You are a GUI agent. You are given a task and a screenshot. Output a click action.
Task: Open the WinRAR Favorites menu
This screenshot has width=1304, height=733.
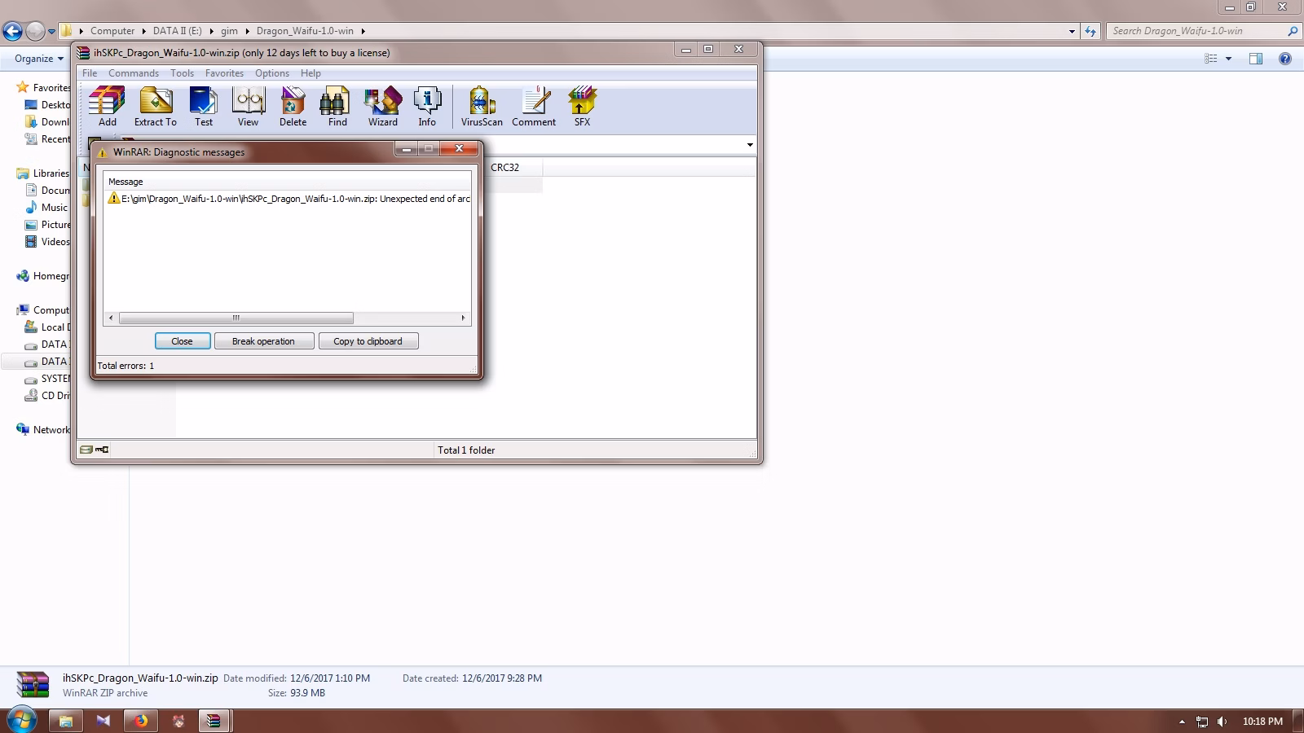(224, 73)
